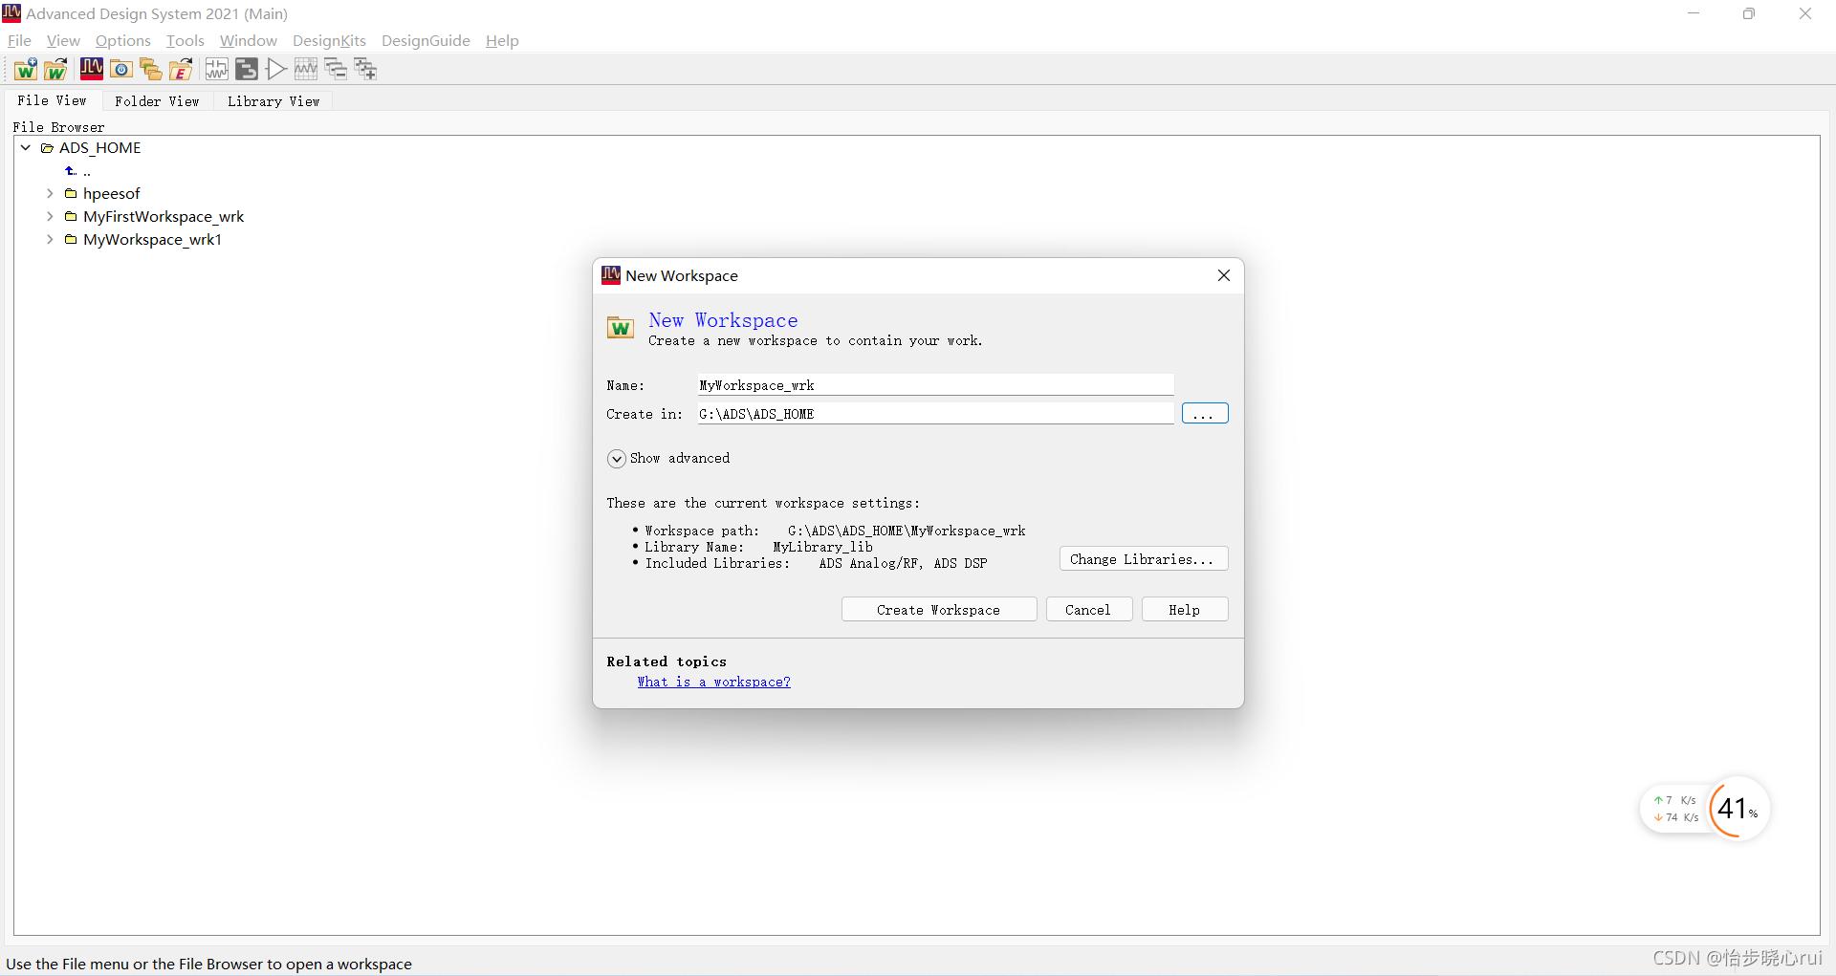
Task: Click the Change Libraries button
Action: 1144,559
